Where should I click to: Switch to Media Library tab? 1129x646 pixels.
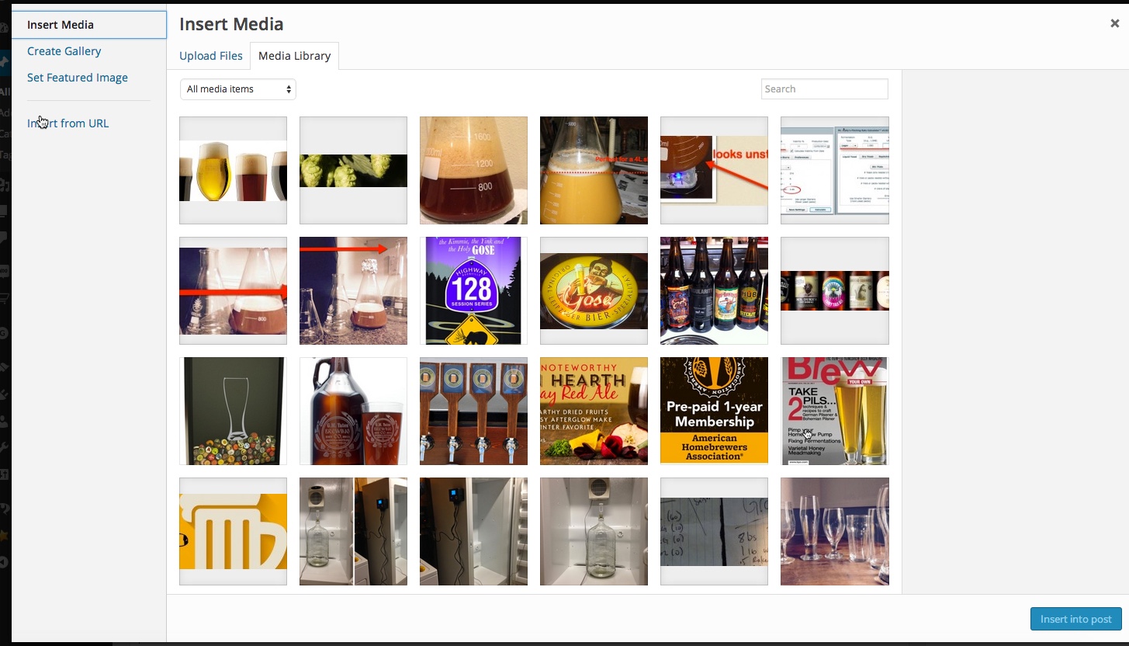coord(294,56)
